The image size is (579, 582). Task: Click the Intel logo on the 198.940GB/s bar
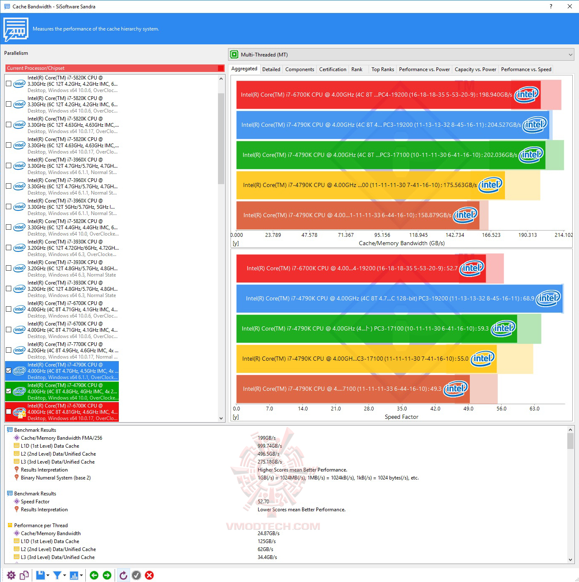pos(526,95)
